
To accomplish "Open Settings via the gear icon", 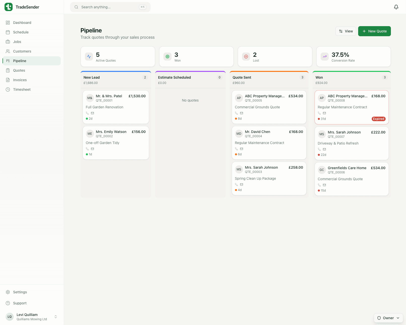I will (8, 292).
